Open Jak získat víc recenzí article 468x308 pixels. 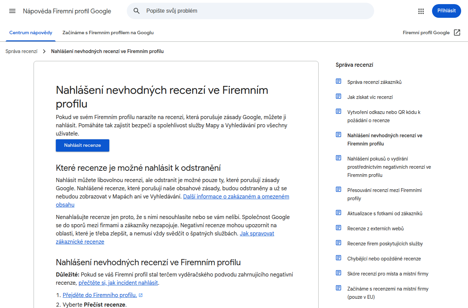tap(370, 97)
